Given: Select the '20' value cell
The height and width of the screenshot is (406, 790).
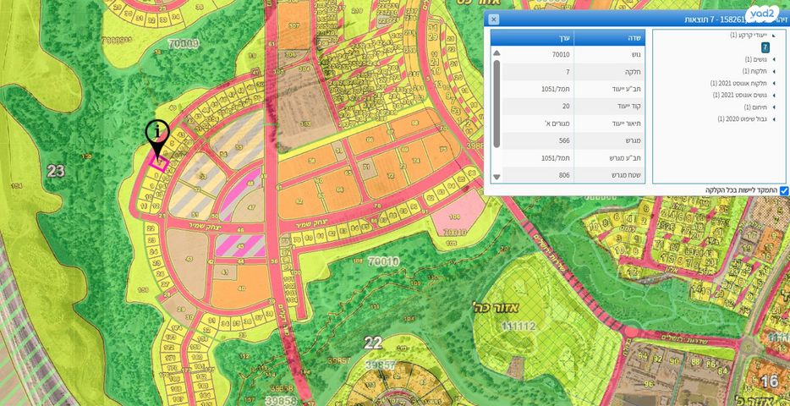Looking at the screenshot, I should pyautogui.click(x=539, y=107).
